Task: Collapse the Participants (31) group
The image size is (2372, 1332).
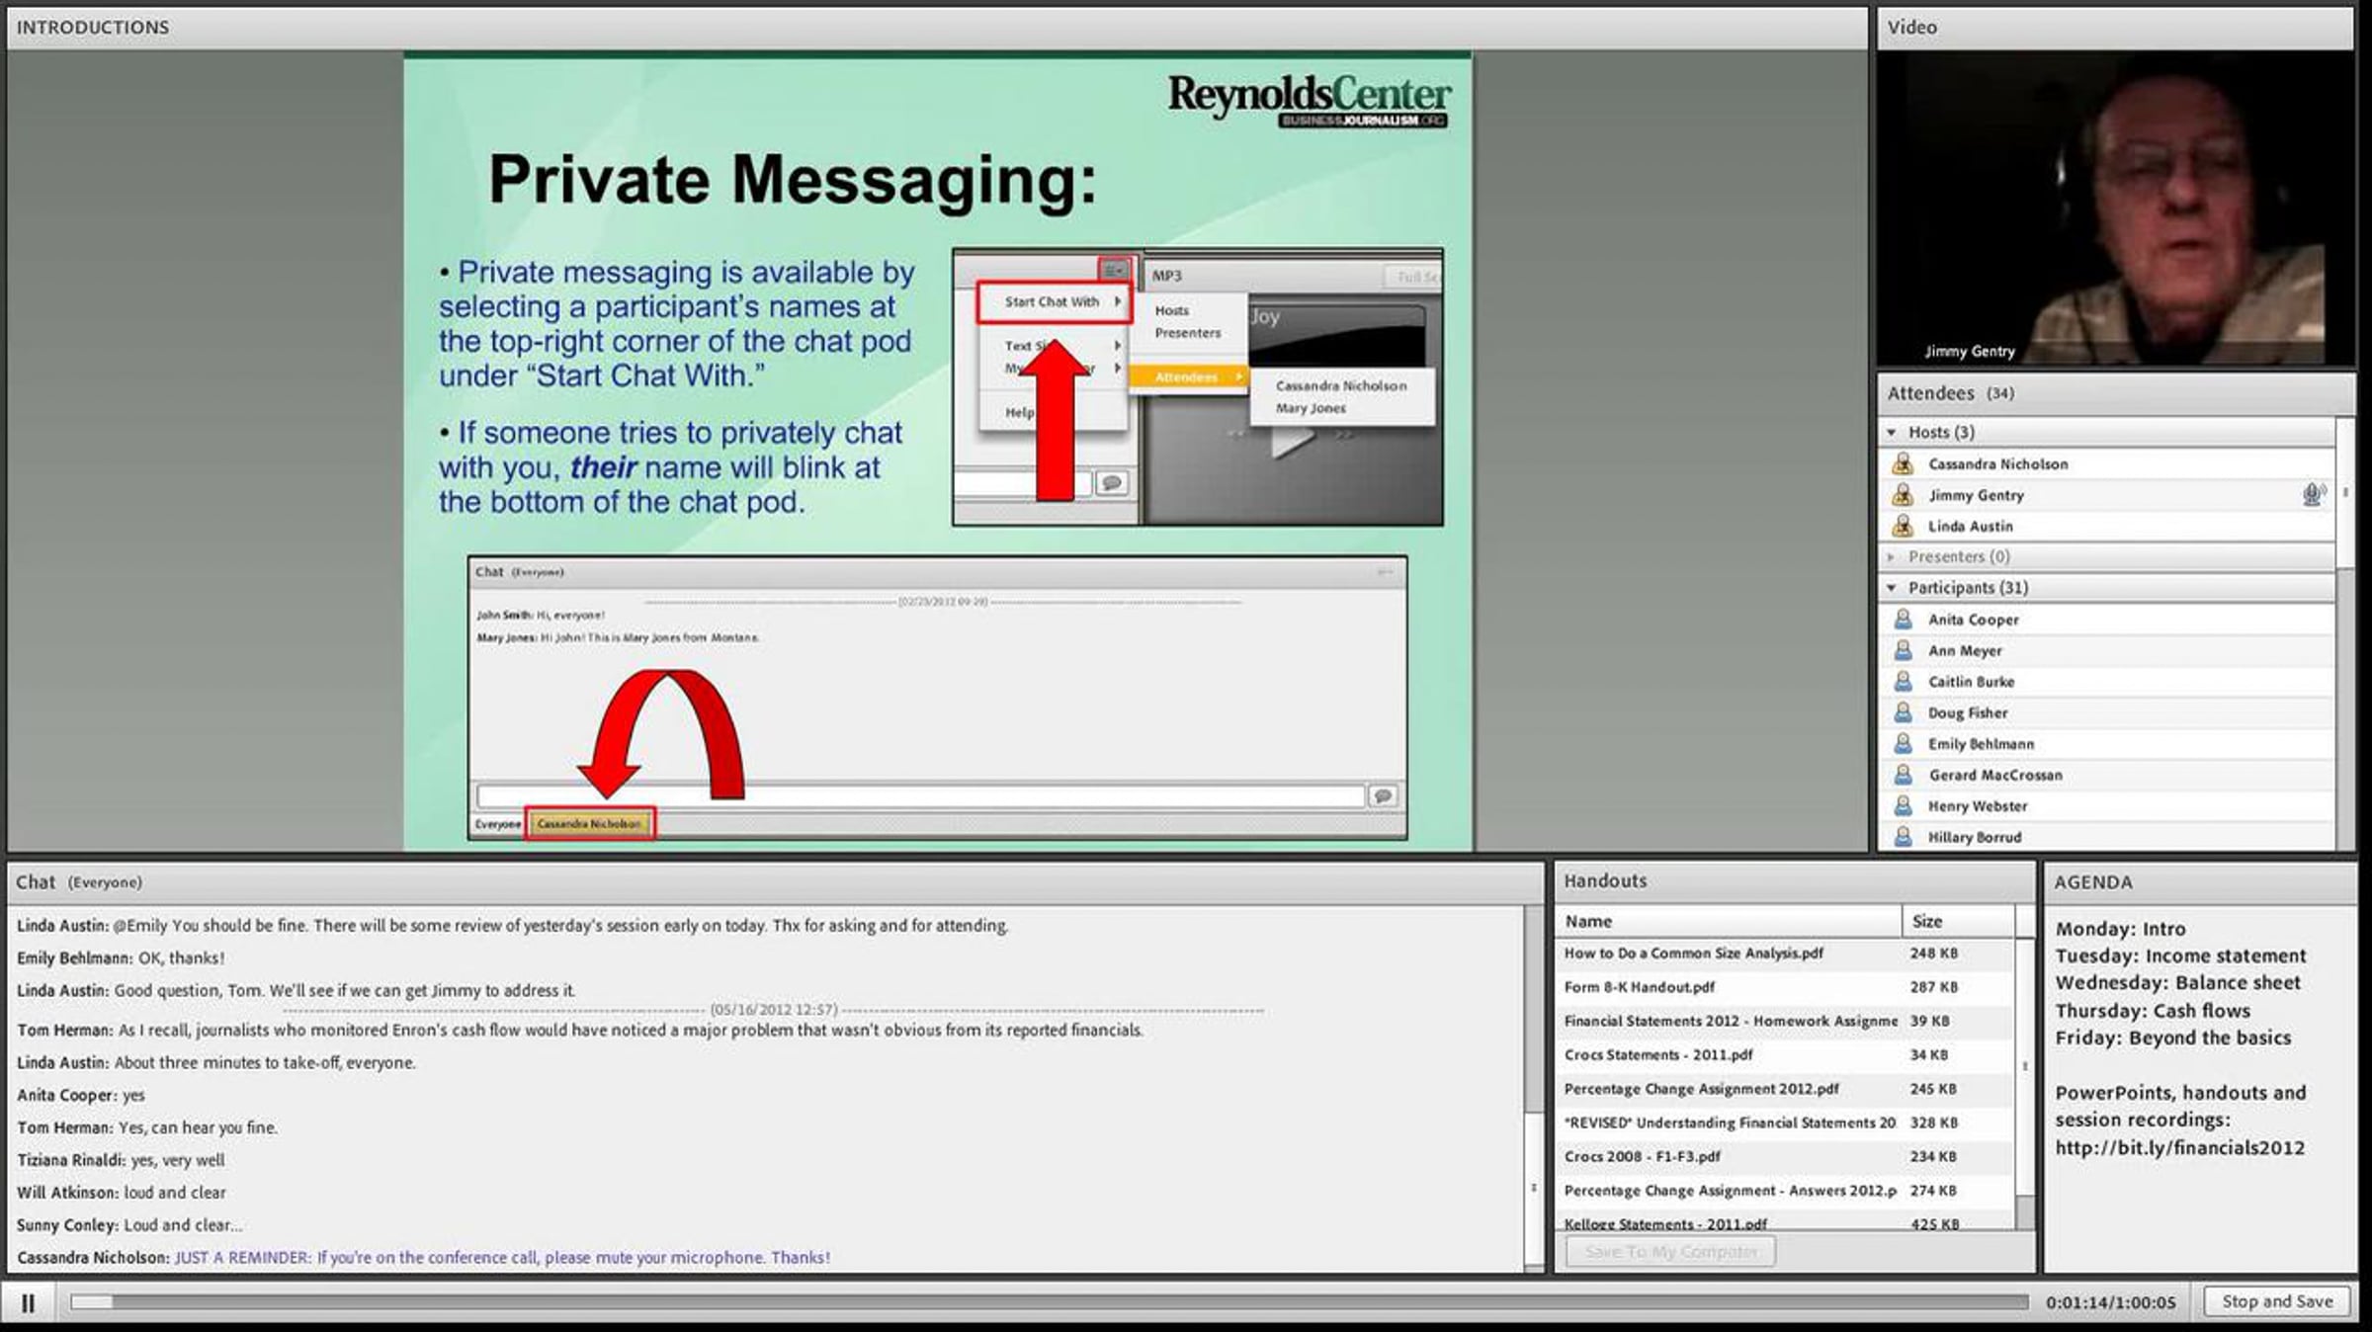Action: coord(1892,588)
